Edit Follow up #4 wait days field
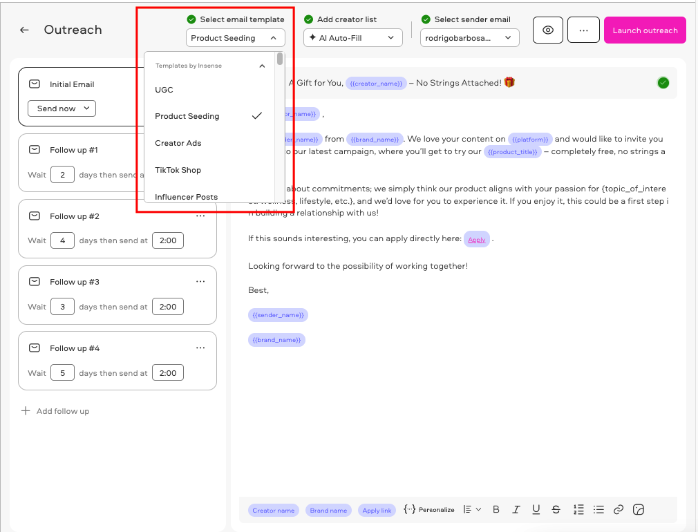The width and height of the screenshot is (698, 532). tap(62, 373)
